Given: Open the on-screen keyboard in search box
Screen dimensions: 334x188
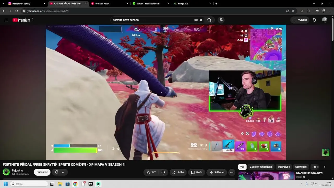Looking at the screenshot, I should click(x=196, y=20).
